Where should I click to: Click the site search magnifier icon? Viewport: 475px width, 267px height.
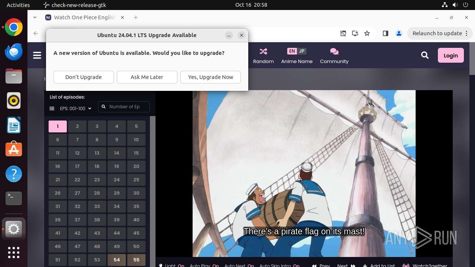(x=425, y=55)
